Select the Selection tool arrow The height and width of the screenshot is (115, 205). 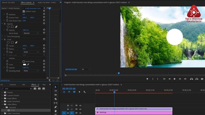pos(55,87)
